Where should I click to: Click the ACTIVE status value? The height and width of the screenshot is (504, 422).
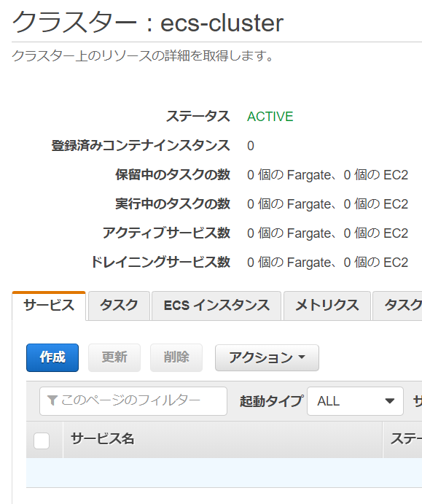tap(270, 117)
